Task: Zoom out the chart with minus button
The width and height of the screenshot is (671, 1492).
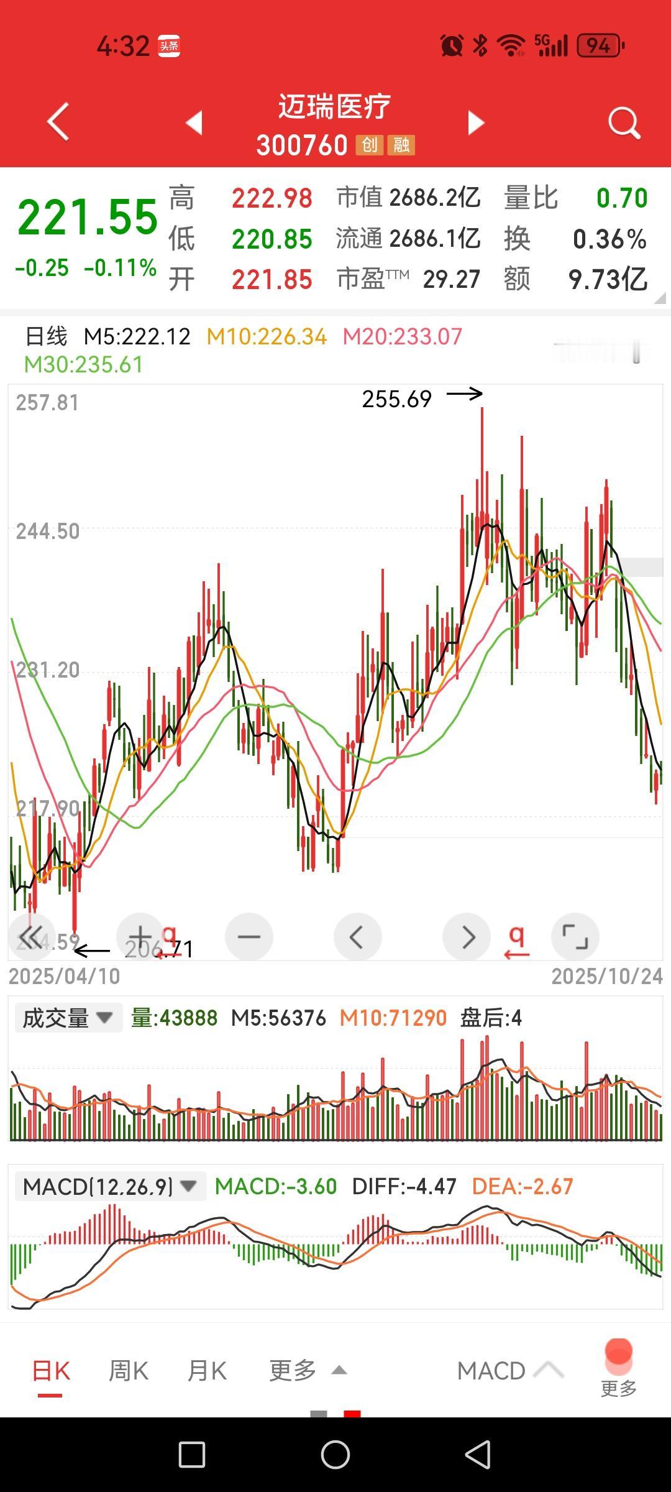Action: (249, 937)
